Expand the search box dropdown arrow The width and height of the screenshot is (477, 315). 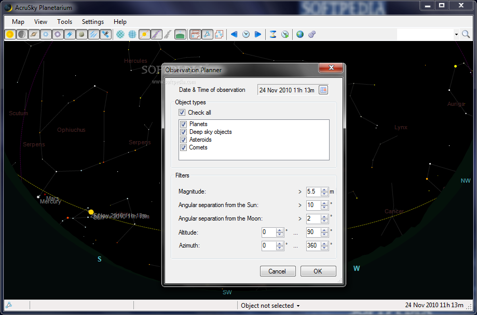point(456,34)
